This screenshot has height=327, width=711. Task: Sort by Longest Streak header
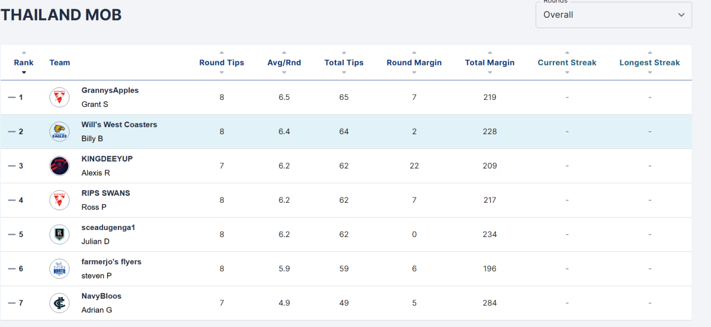point(650,63)
